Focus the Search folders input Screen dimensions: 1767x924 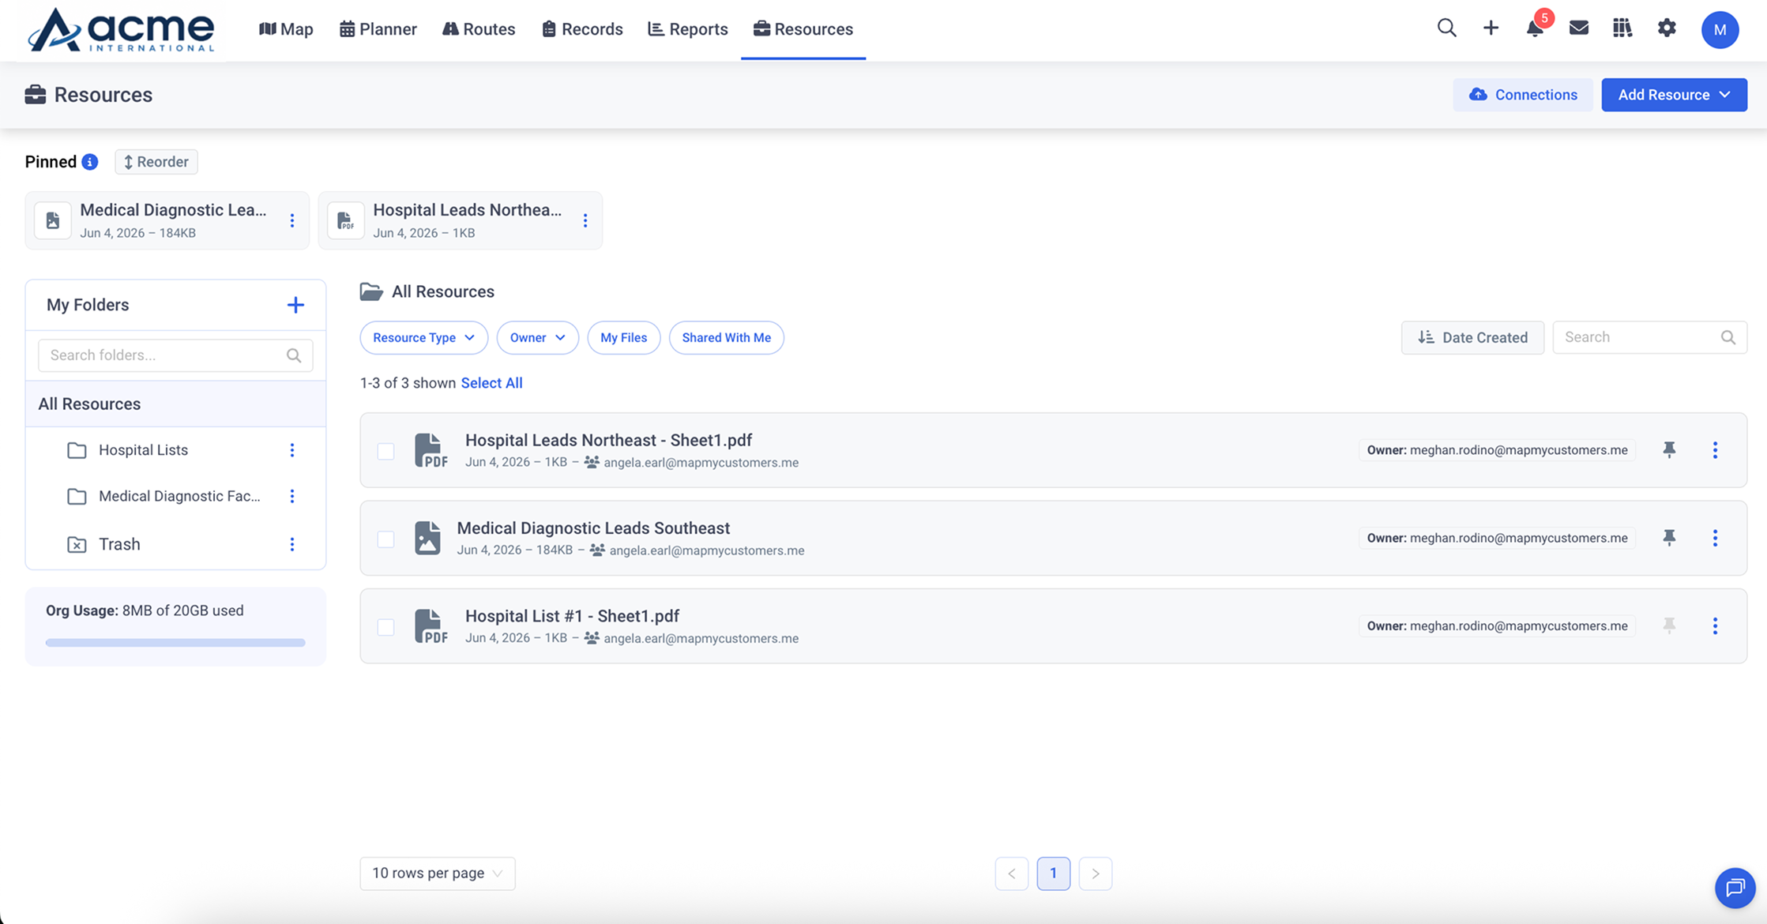[175, 355]
